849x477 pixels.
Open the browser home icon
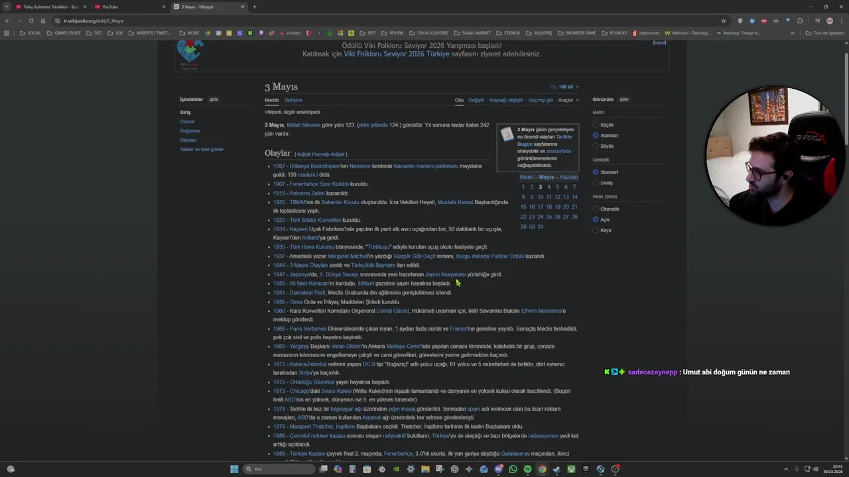43,21
